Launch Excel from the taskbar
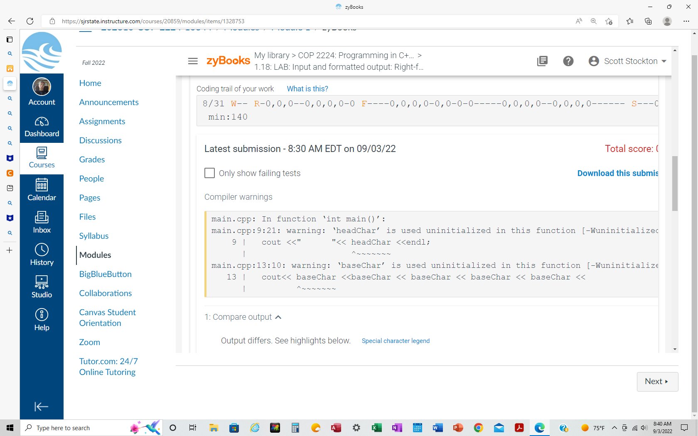698x436 pixels. pos(377,428)
